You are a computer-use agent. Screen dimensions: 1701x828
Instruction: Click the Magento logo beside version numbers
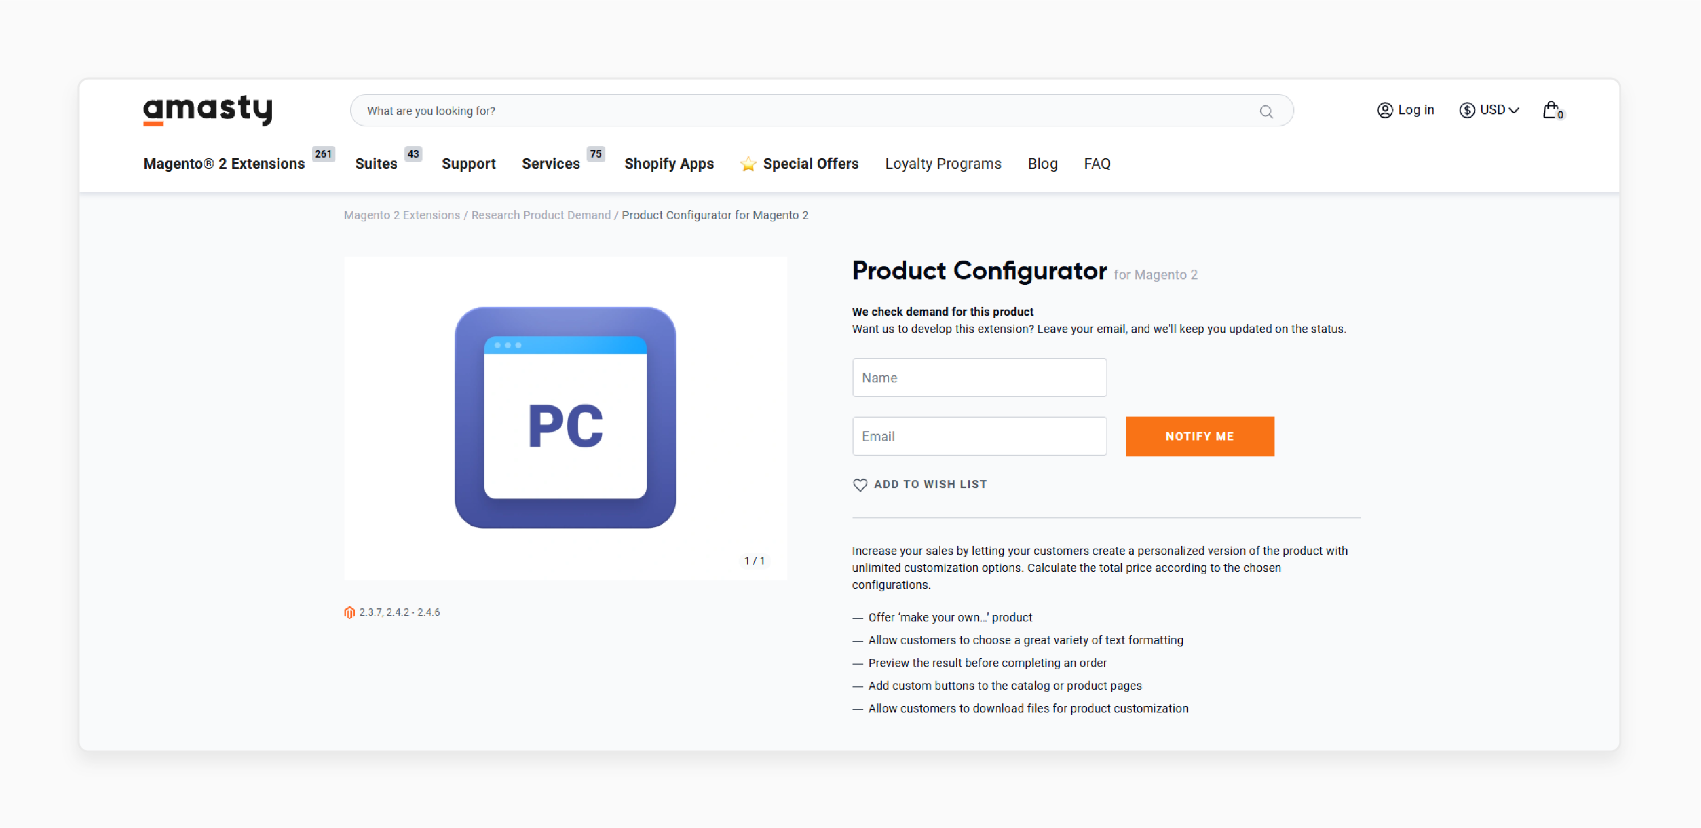pos(349,612)
